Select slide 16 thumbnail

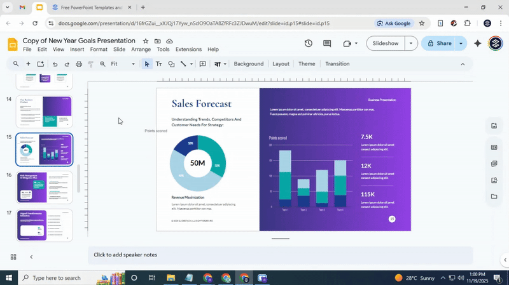tap(45, 187)
